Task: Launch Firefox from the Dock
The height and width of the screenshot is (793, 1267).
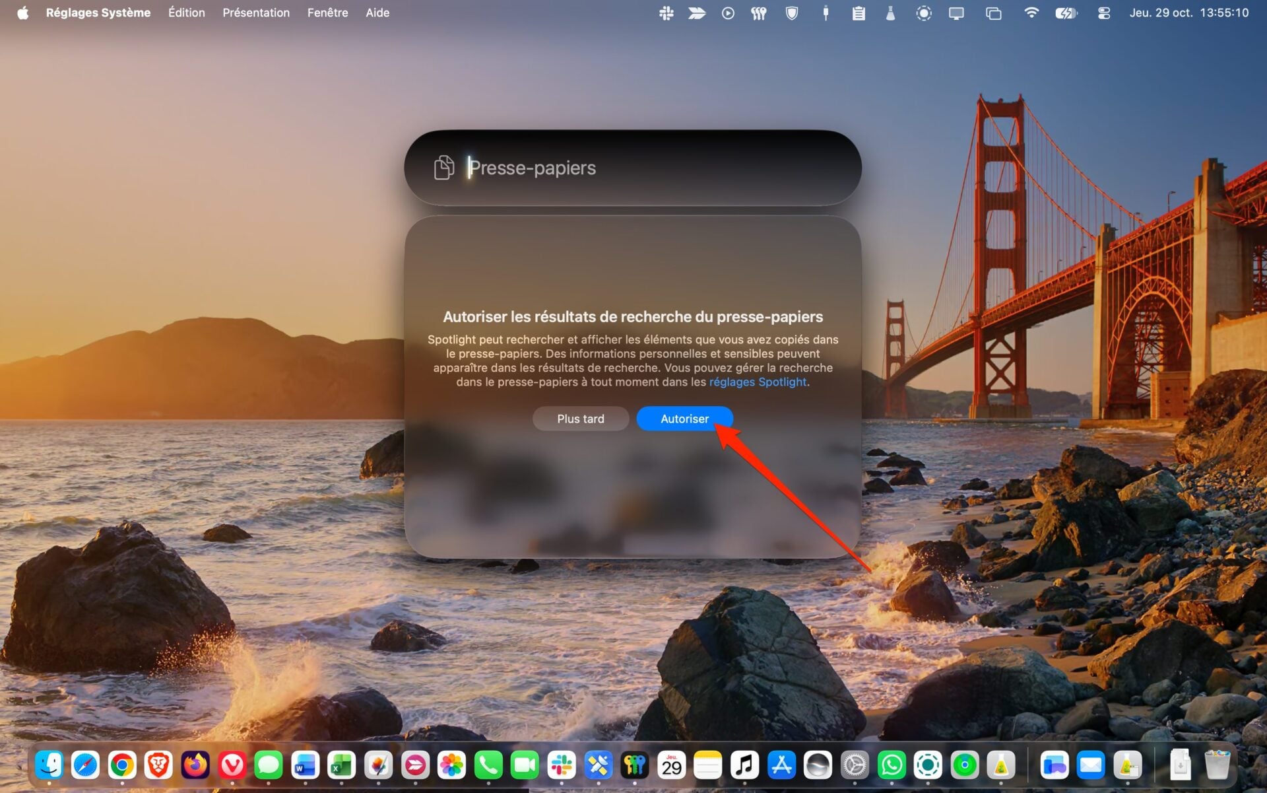Action: pyautogui.click(x=195, y=765)
